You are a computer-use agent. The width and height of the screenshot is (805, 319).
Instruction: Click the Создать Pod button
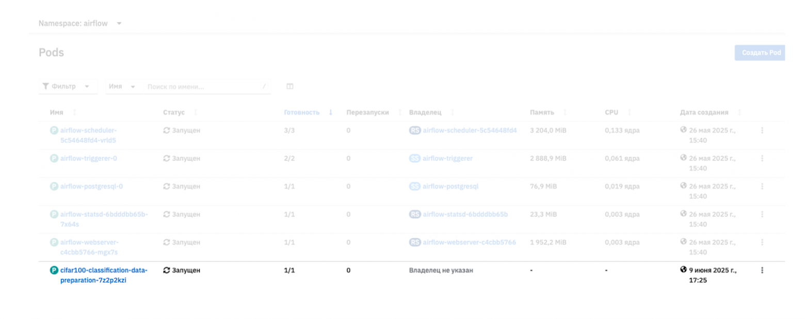pyautogui.click(x=761, y=53)
